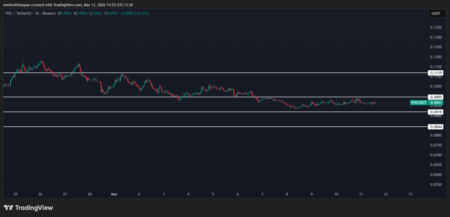Select the 0.0995 horizontal line label
Viewport: 450px width, 217px height.
[x=436, y=97]
